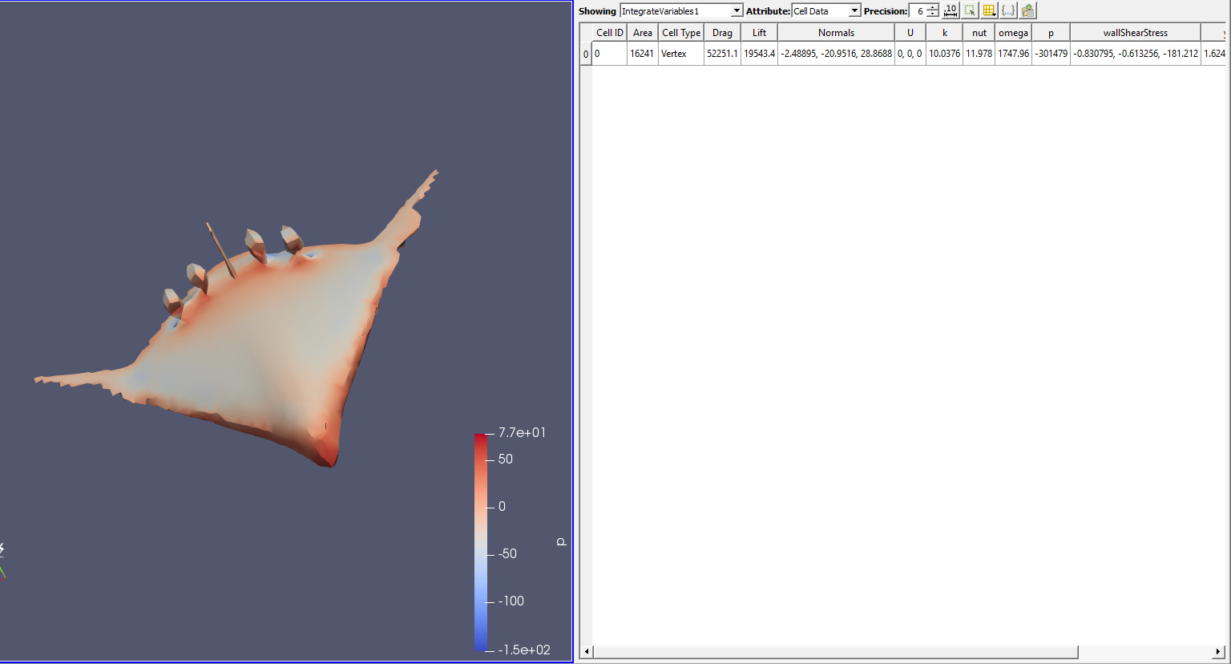The width and height of the screenshot is (1231, 664).
Task: Click the nut column header
Action: tap(979, 33)
